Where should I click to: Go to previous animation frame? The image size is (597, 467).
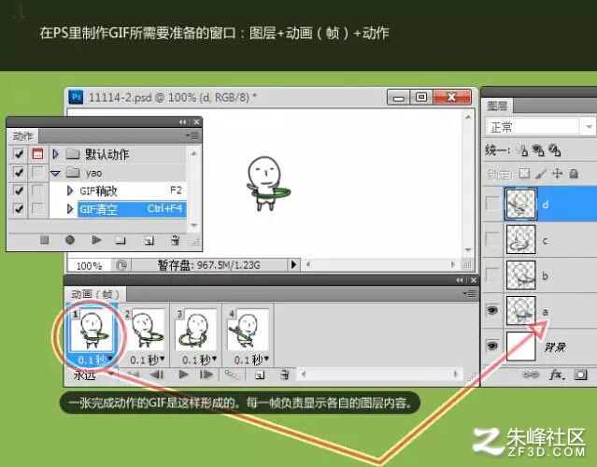pyautogui.click(x=157, y=375)
